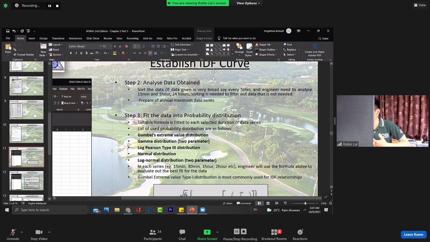Unmute the microphone in Zoom
Screen dimensions: 430x242
(13, 235)
